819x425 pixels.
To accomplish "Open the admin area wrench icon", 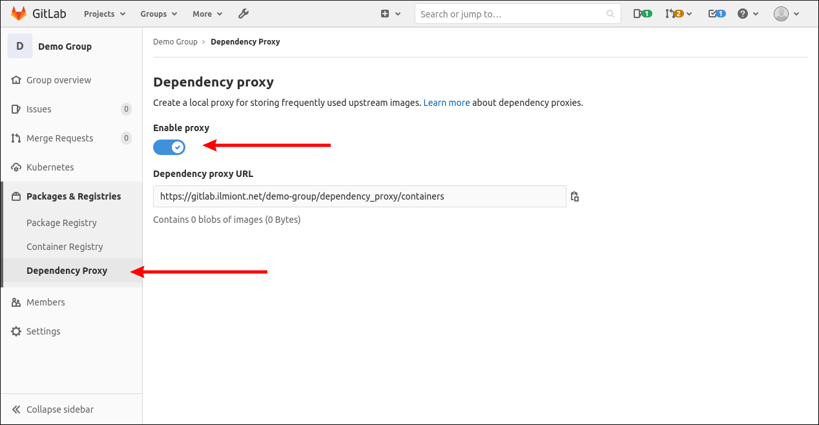I will tap(244, 14).
